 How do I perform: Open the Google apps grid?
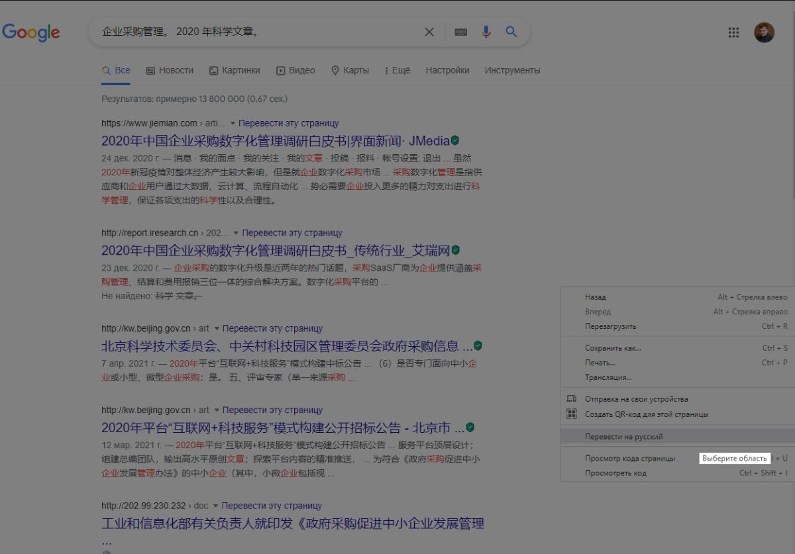pos(733,32)
